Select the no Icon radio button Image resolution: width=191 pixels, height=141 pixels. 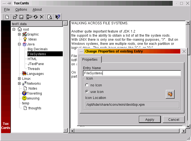87,85
